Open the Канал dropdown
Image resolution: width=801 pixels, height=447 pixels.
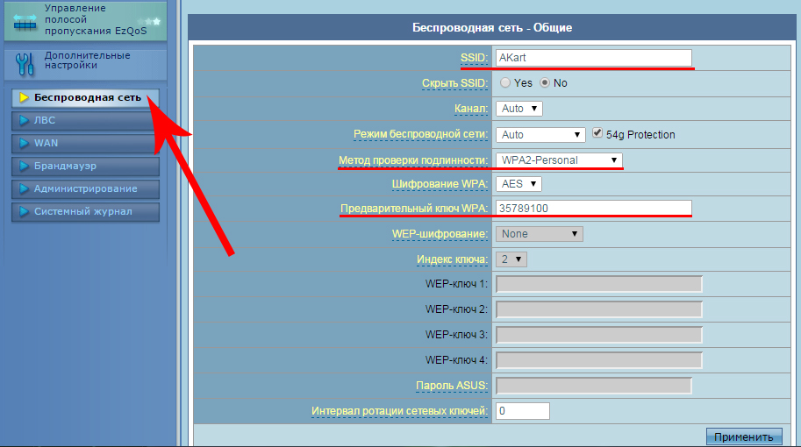point(519,109)
